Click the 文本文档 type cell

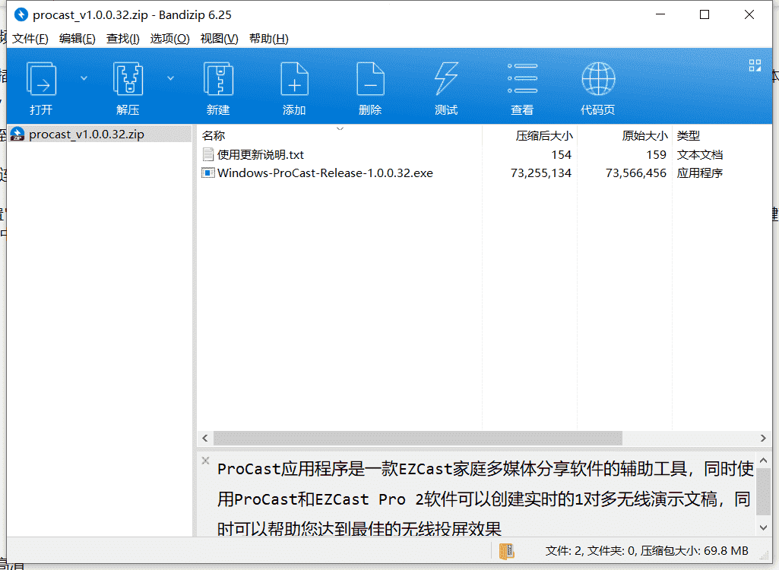699,154
